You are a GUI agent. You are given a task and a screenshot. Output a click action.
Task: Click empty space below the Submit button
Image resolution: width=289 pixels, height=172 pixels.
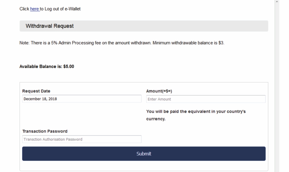coord(144,166)
